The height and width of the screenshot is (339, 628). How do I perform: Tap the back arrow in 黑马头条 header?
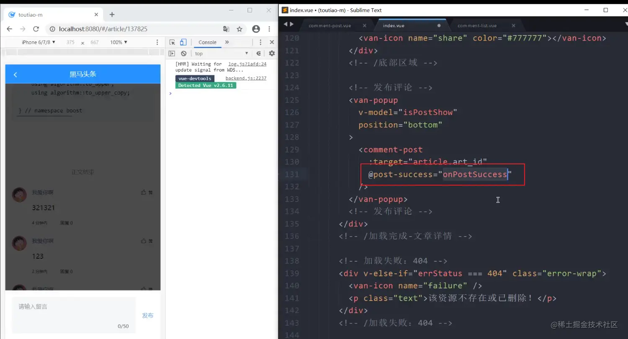[15, 74]
